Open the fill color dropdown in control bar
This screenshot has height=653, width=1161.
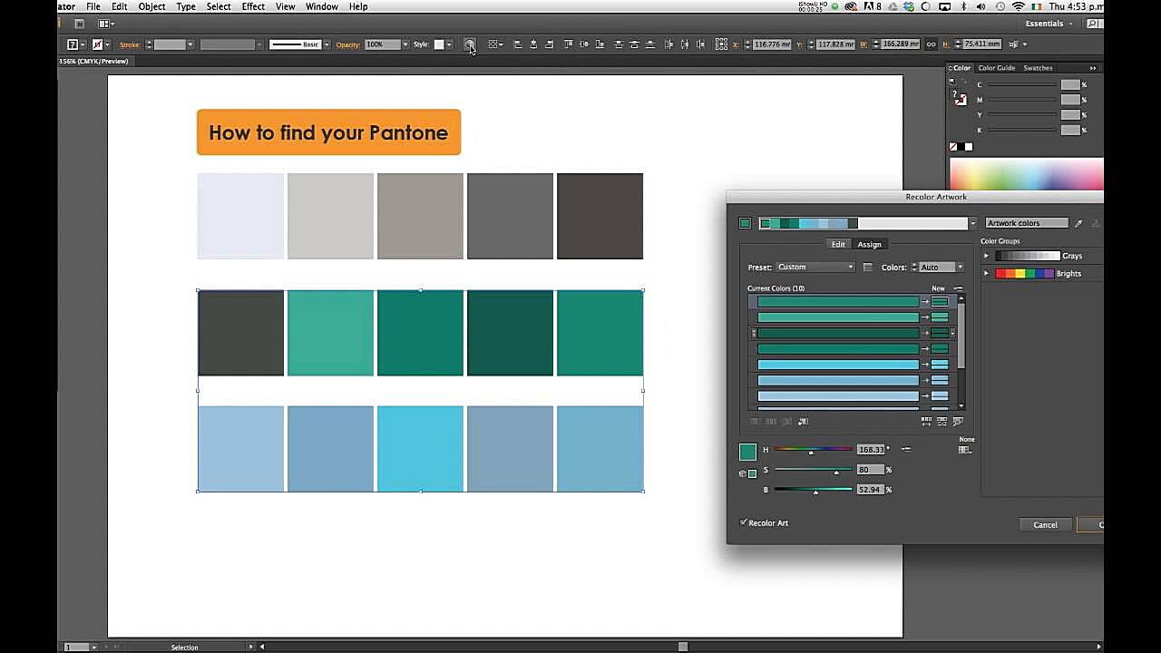tap(83, 44)
